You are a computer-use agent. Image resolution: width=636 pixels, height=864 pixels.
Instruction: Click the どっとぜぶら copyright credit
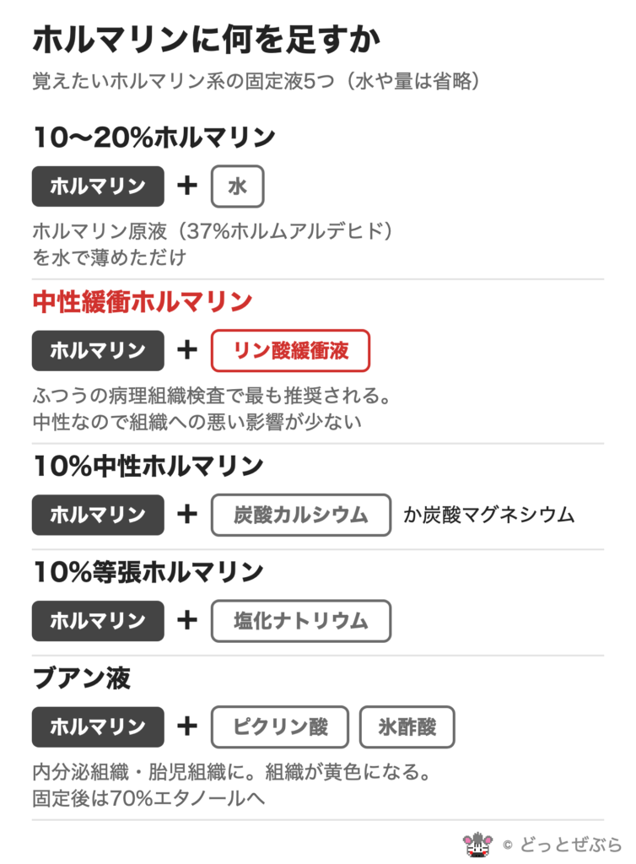click(563, 844)
